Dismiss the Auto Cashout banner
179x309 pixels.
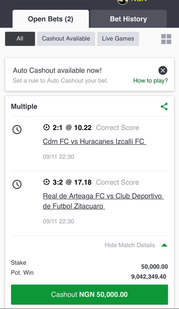tap(163, 70)
